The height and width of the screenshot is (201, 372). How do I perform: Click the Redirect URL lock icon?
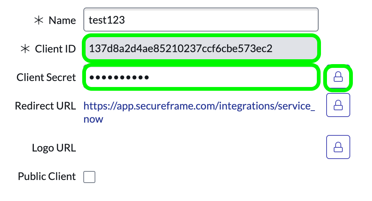pos(338,105)
